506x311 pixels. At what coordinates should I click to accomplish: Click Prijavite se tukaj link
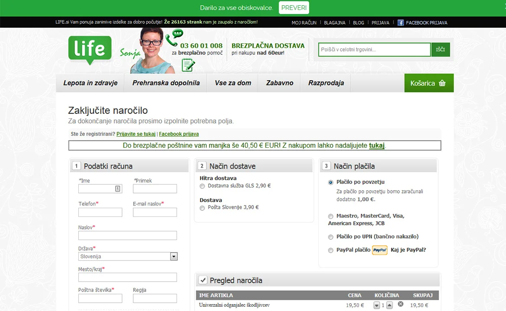click(x=136, y=134)
